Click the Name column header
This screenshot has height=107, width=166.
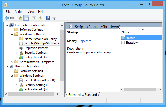[126, 32]
